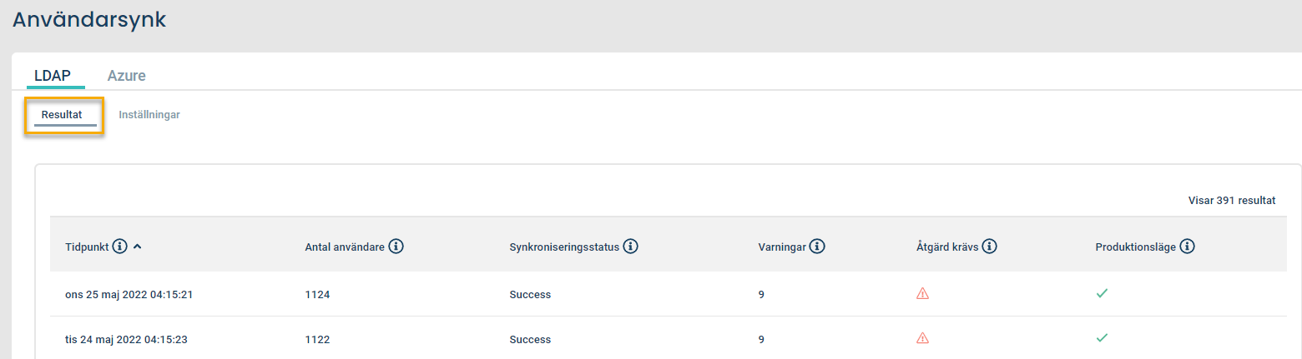Open the Inställningar sub-tab
The width and height of the screenshot is (1302, 359).
(149, 115)
